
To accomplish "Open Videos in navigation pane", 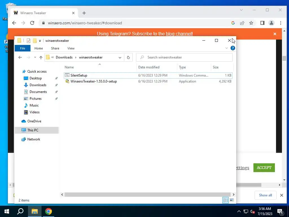I will 34,112.
